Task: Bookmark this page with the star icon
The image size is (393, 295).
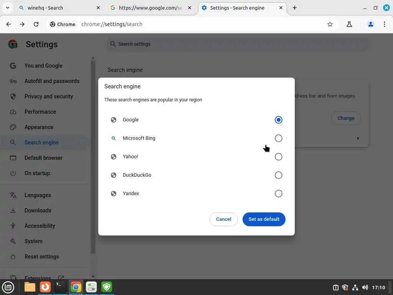Action: tap(330, 24)
